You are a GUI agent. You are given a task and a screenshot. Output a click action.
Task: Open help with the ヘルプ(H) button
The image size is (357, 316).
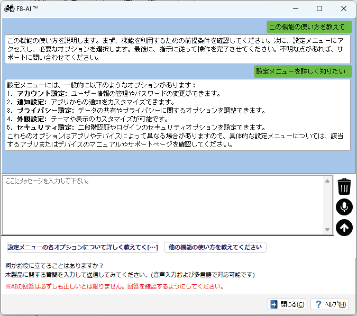(x=329, y=304)
